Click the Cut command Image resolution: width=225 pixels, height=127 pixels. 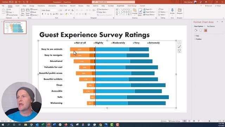click(x=8, y=10)
